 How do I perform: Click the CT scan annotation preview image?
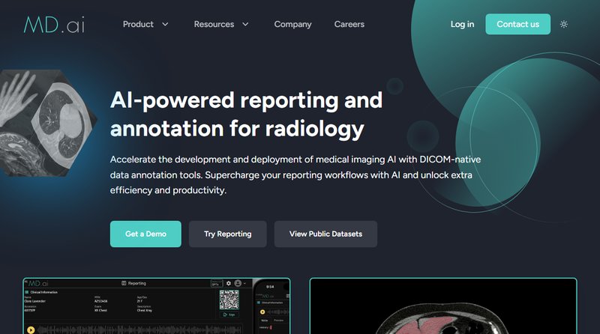(x=442, y=311)
